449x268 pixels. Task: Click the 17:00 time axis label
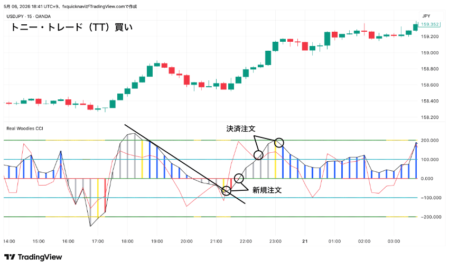[x=98, y=242]
